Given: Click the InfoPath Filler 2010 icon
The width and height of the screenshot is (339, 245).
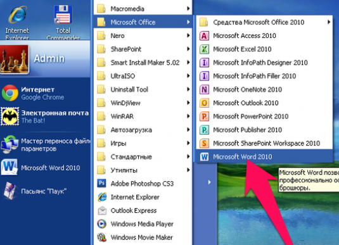Looking at the screenshot, I should tap(204, 76).
